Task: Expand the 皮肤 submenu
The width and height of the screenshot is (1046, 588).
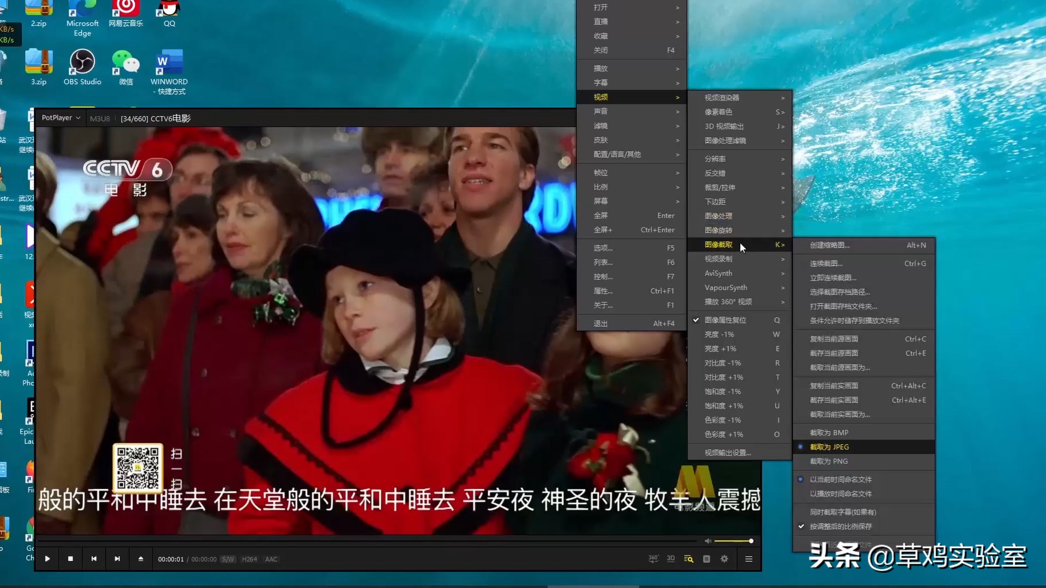Action: coord(632,140)
